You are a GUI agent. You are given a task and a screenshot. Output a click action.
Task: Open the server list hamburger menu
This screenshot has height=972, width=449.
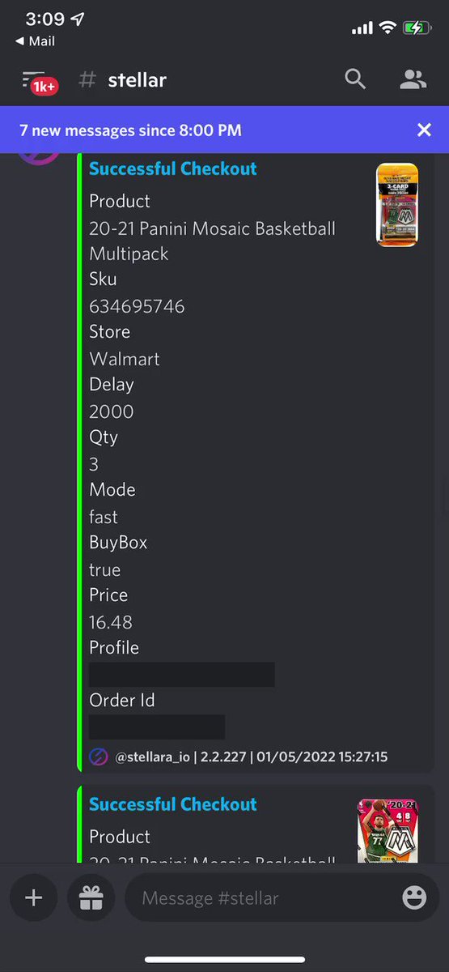tap(33, 79)
